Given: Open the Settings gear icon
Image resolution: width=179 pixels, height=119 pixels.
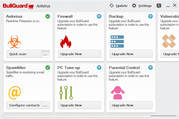Looking at the screenshot, I should pos(134,6).
